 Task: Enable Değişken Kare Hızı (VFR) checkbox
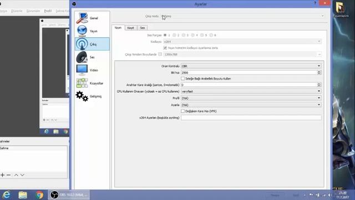point(182,111)
